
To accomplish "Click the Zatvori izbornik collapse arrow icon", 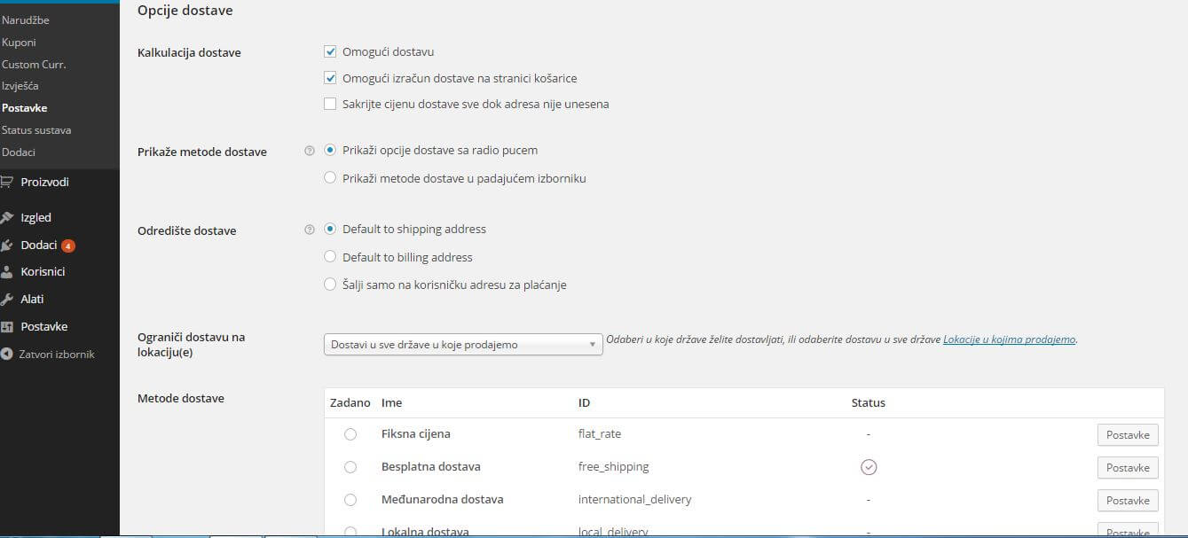I will 7,355.
